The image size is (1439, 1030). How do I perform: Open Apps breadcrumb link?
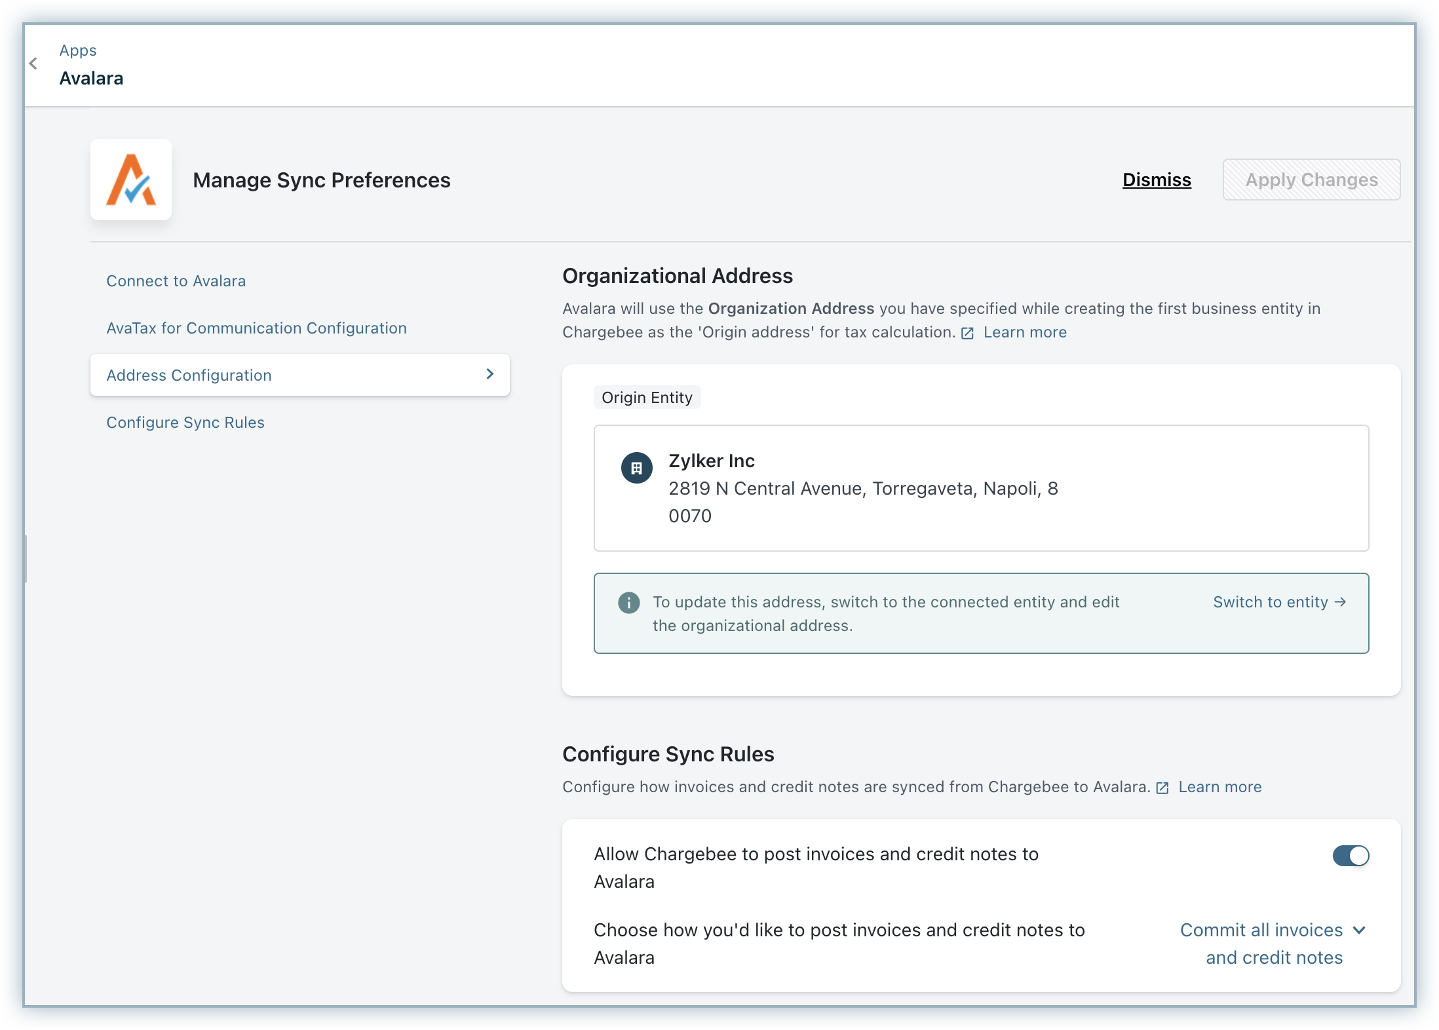click(78, 50)
